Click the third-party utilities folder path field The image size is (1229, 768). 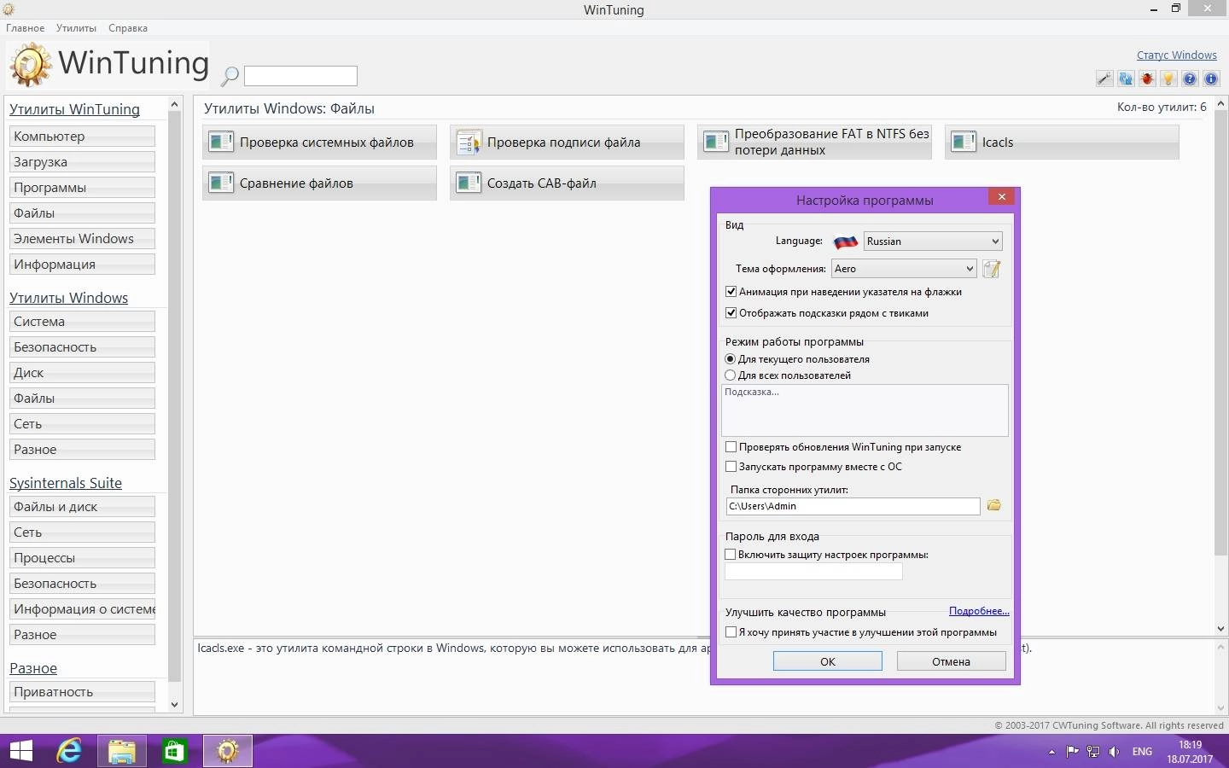click(853, 506)
